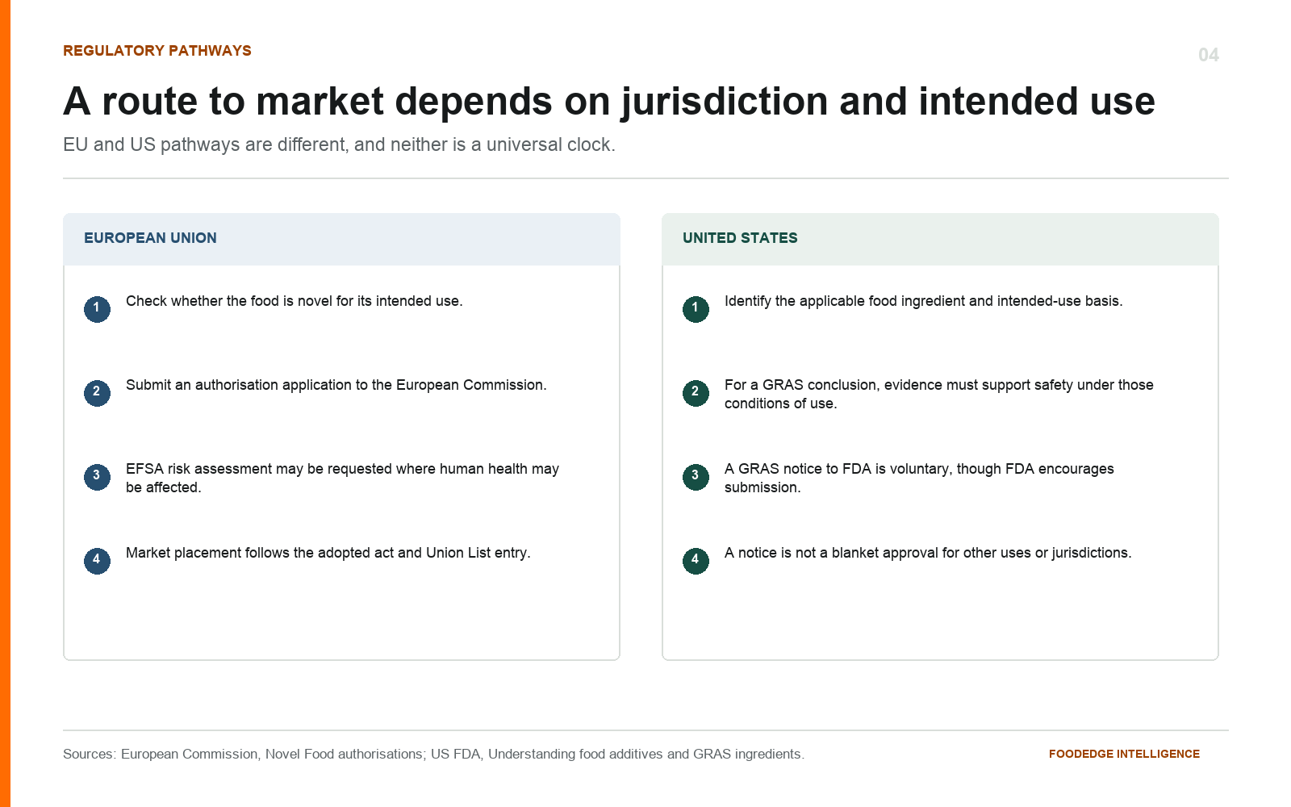The height and width of the screenshot is (807, 1291).
Task: Click the slide title about route to market
Action: pos(609,102)
